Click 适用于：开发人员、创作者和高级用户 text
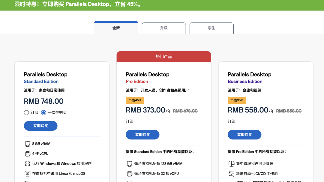324x182 pixels. (157, 90)
